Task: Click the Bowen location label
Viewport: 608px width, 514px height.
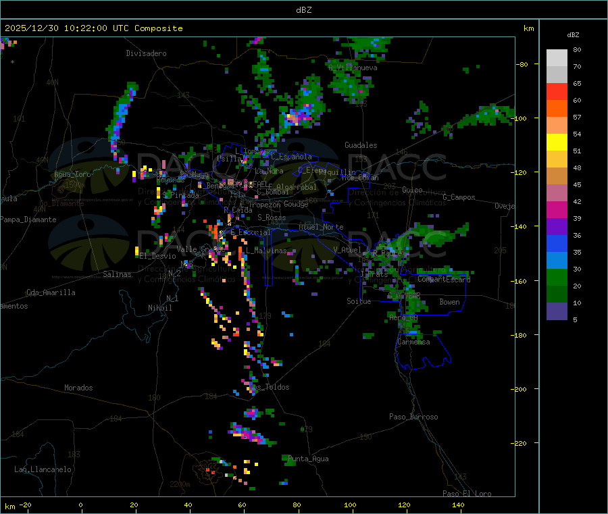Action: click(x=449, y=301)
